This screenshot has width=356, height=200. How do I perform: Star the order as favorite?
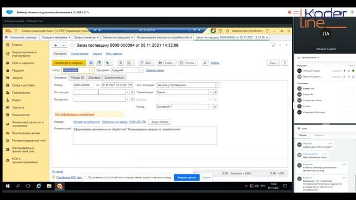[72, 46]
